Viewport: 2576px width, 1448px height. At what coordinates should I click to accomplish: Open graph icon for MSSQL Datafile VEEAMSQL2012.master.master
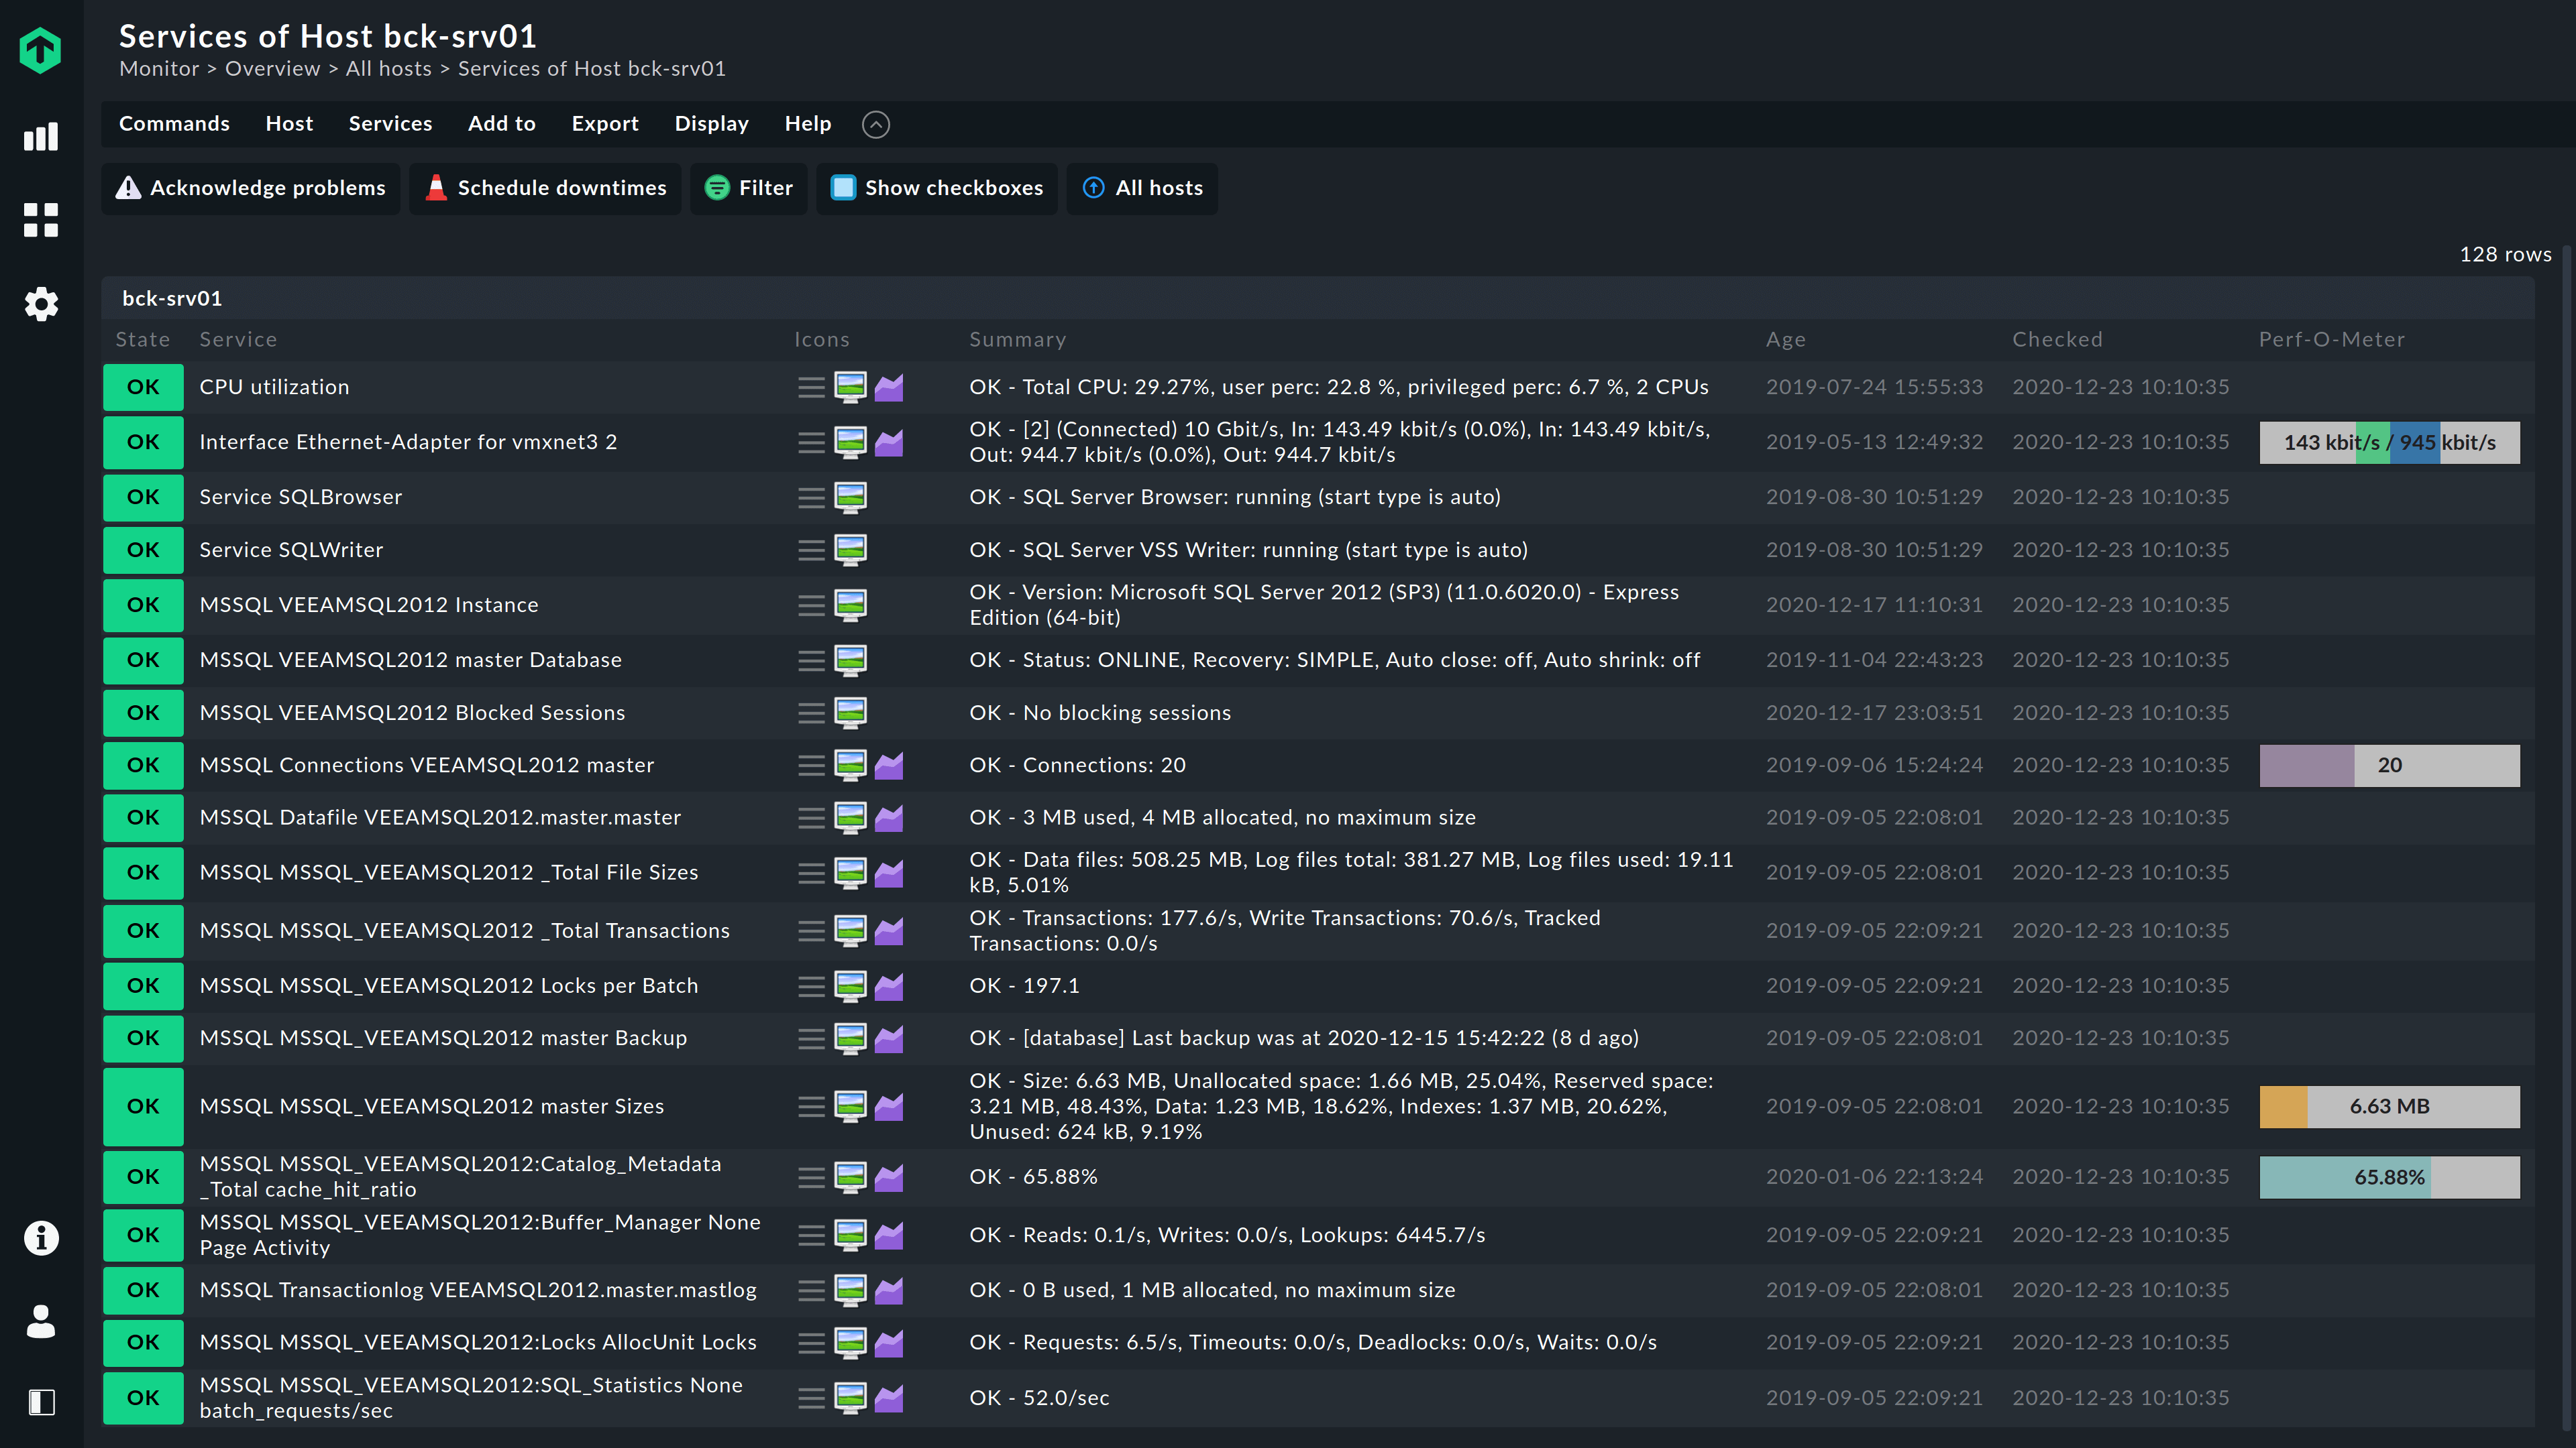(x=889, y=817)
